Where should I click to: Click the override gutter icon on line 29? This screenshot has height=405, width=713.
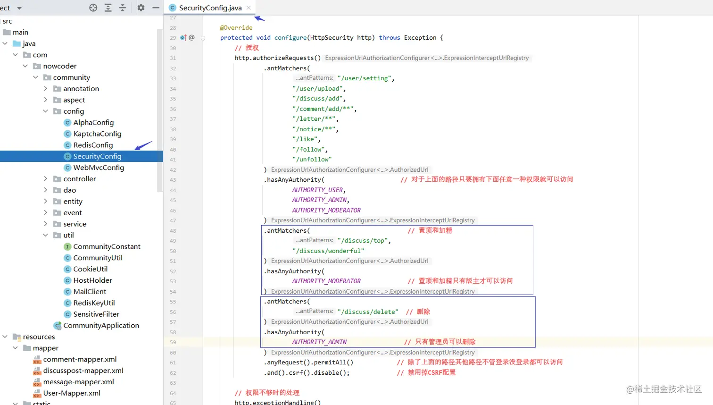point(183,38)
